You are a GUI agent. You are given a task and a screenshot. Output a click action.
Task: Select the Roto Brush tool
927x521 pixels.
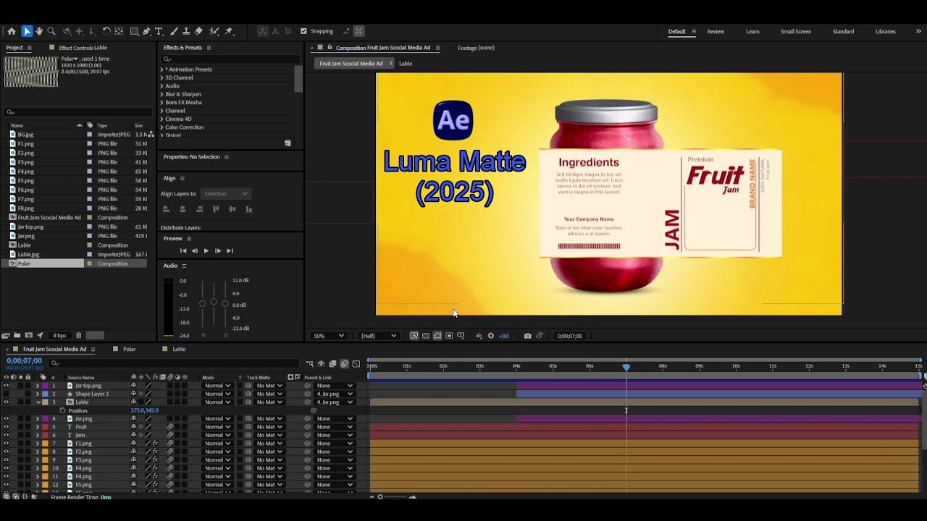point(214,31)
